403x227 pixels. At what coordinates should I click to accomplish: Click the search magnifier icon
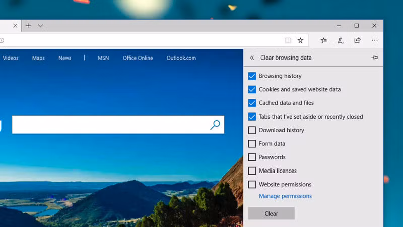215,125
